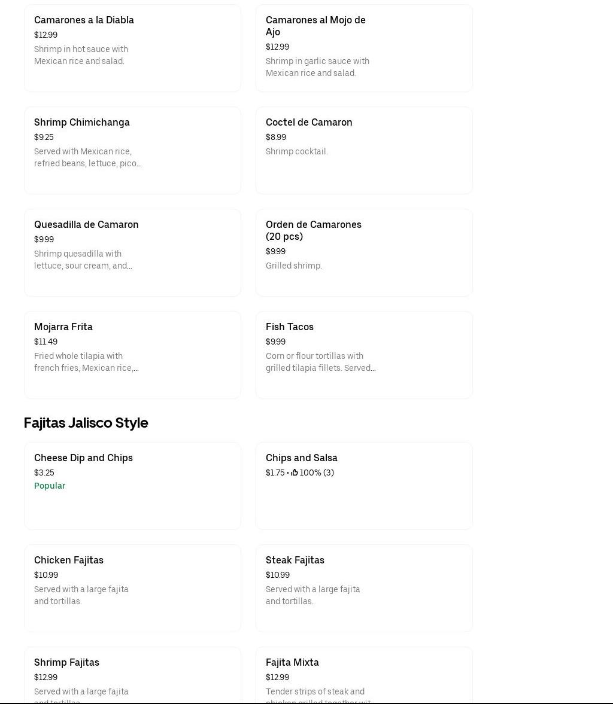Viewport: 613px width, 704px height.
Task: Choose the Chicken Fajitas dish
Action: [x=132, y=588]
